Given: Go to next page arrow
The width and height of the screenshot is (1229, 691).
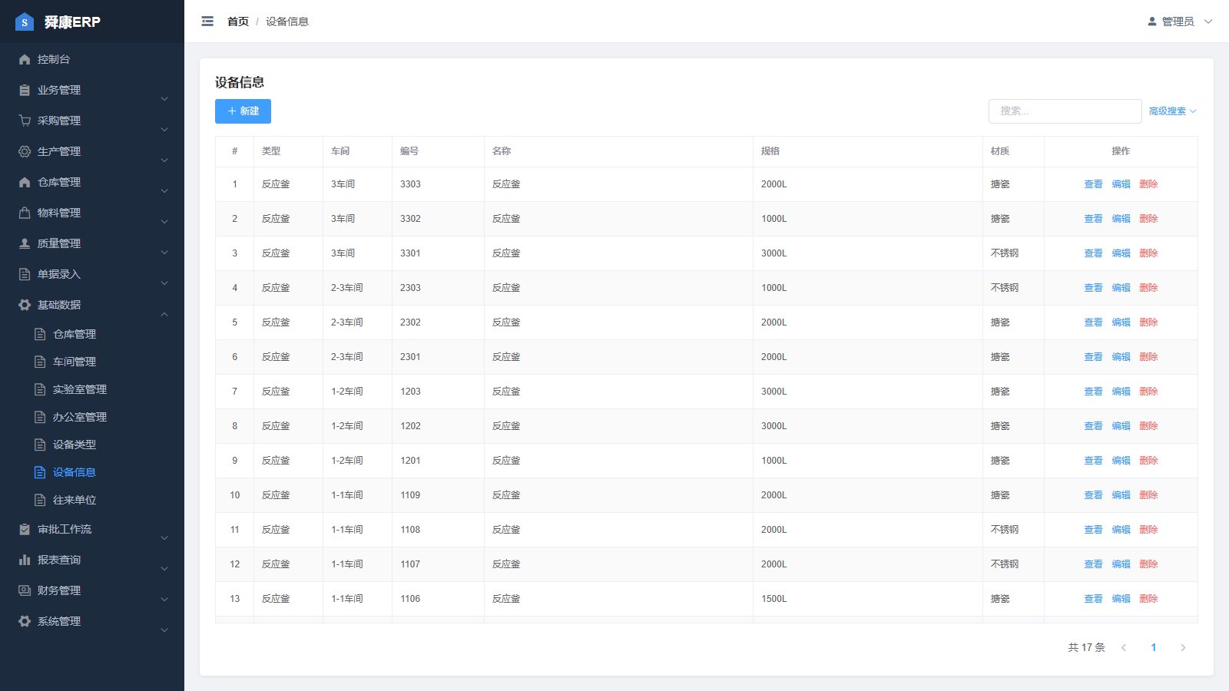Looking at the screenshot, I should pos(1183,648).
